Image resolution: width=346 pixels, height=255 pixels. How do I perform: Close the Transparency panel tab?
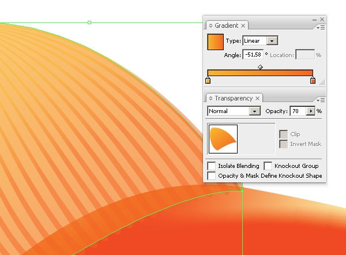tap(257, 99)
